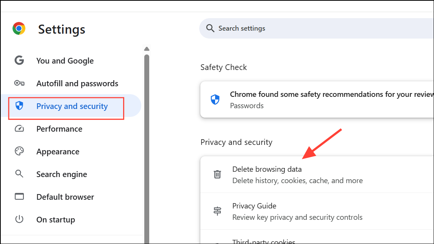This screenshot has height=244, width=434.
Task: Click the Passwords safety recommendation
Action: [x=247, y=106]
